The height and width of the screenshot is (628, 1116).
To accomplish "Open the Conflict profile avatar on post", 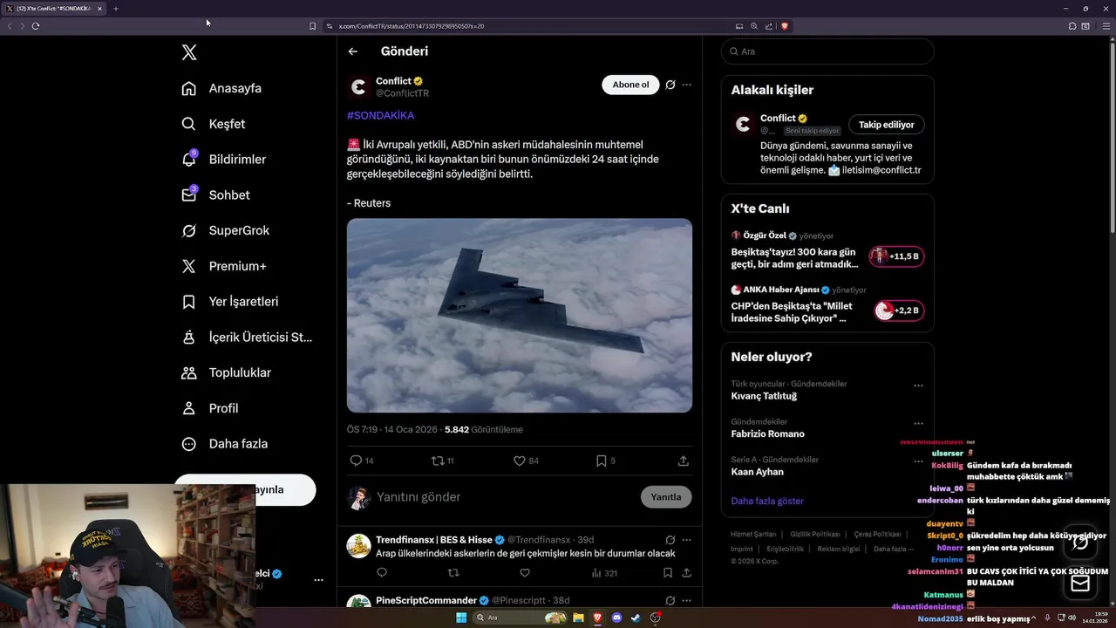I will (358, 87).
